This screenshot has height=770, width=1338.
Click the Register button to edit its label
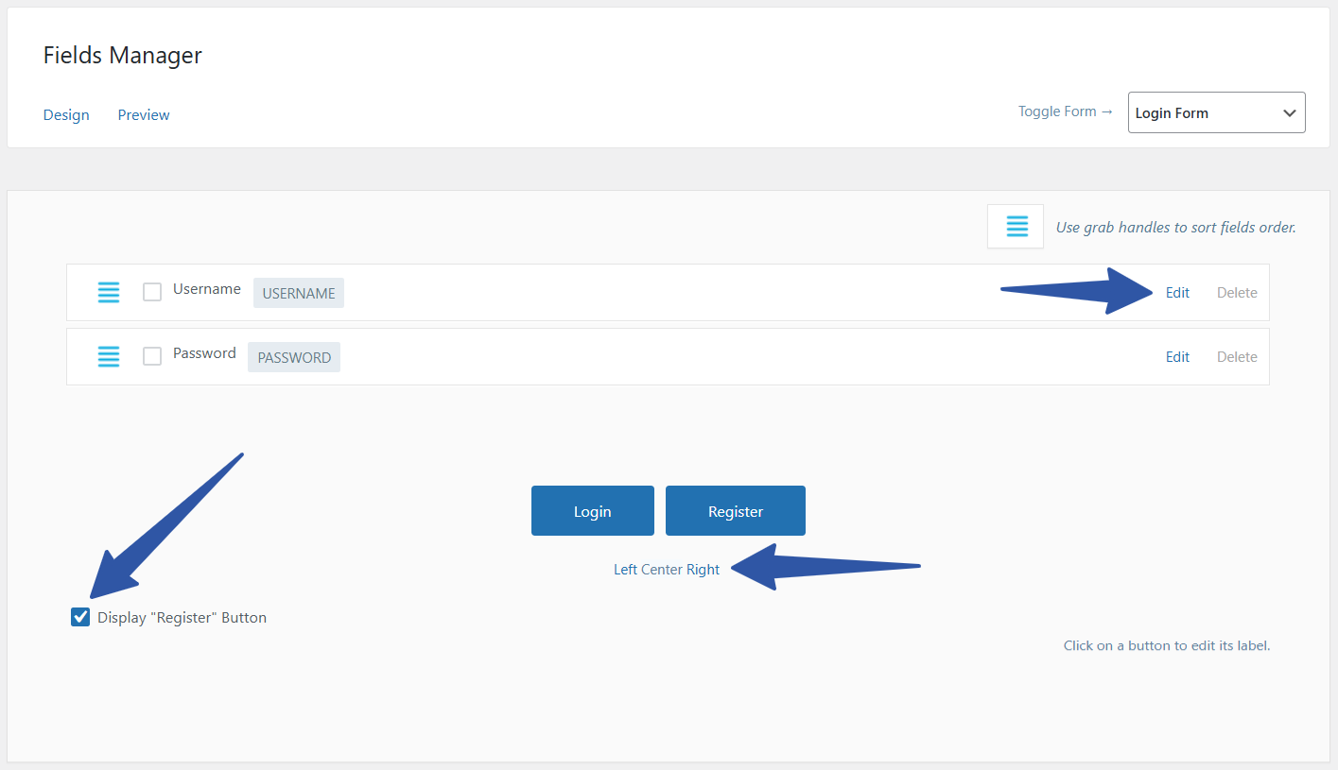pyautogui.click(x=735, y=510)
